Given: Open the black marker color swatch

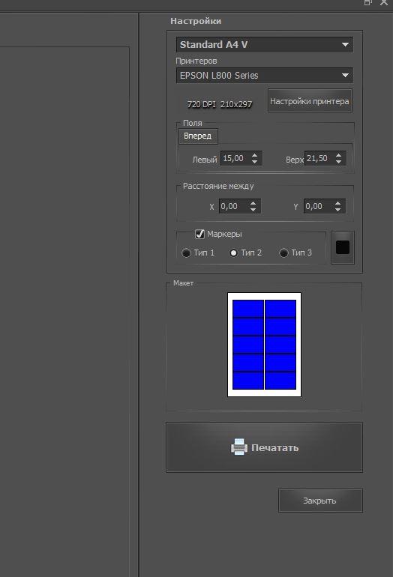Looking at the screenshot, I should point(343,247).
